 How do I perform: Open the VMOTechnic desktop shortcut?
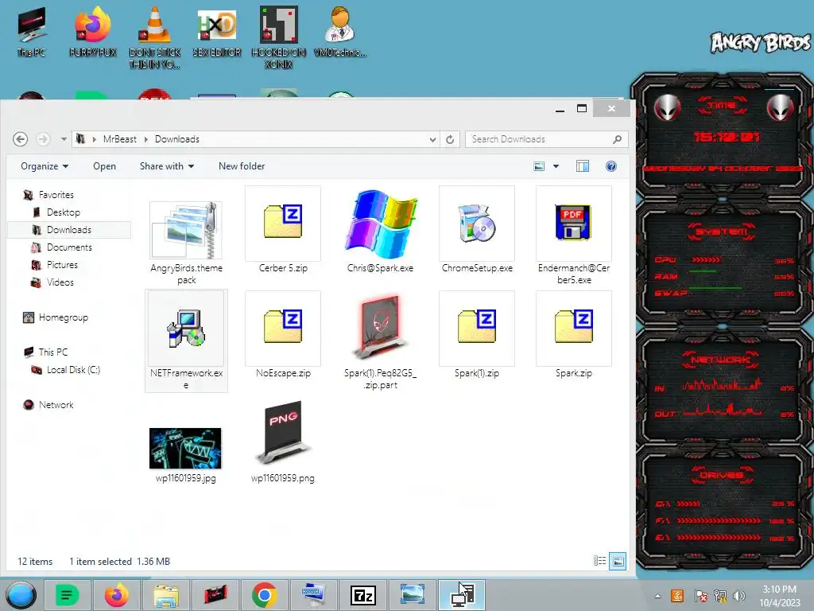tap(340, 31)
